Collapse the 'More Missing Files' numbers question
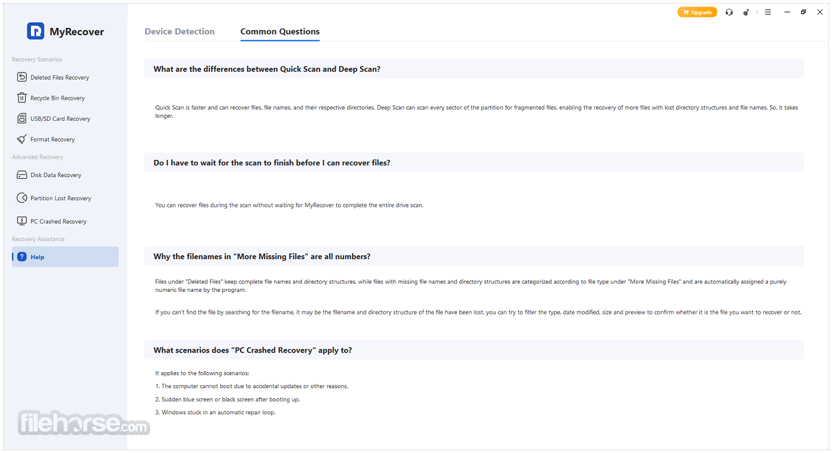The width and height of the screenshot is (832, 453). (x=474, y=256)
